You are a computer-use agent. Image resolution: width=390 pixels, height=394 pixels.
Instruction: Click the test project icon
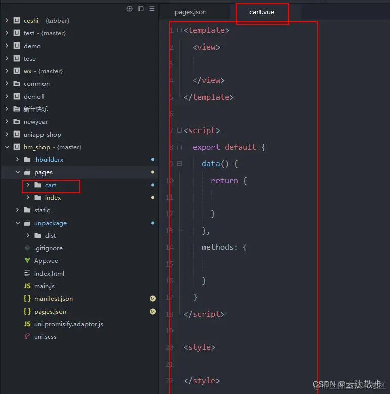[x=17, y=33]
